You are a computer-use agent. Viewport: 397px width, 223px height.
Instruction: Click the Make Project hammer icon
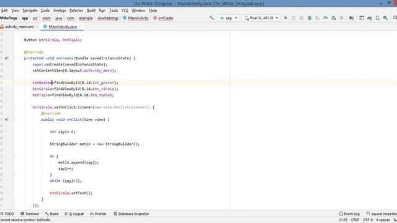(212, 18)
